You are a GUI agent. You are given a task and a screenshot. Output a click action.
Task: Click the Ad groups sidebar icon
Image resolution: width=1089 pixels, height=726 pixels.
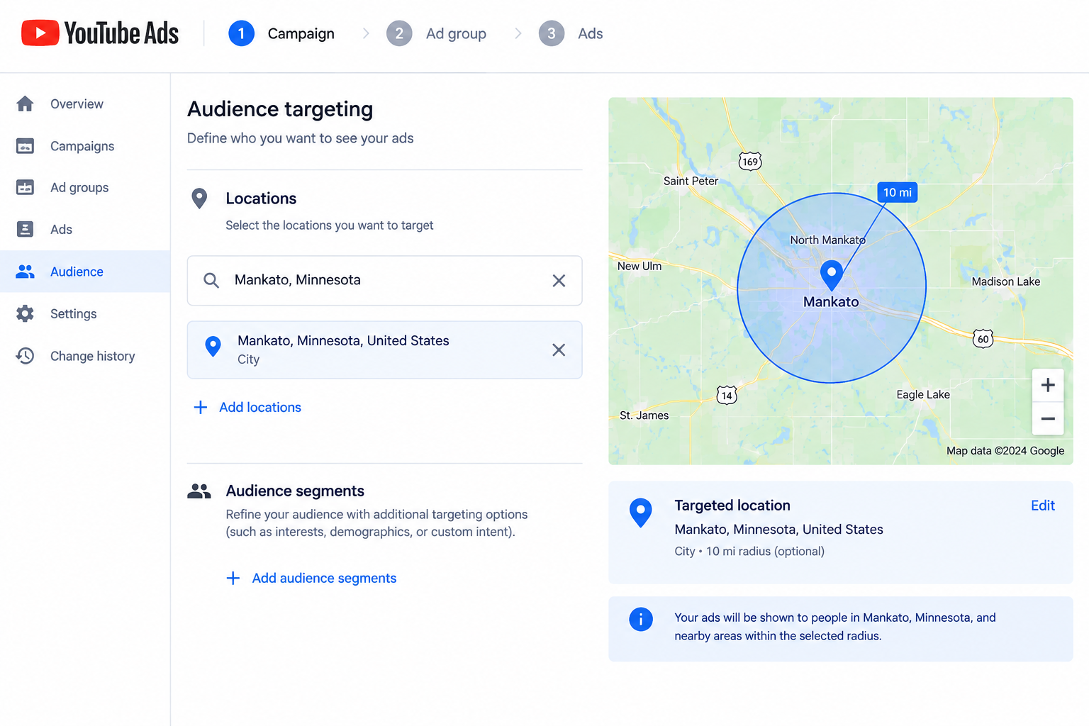[x=25, y=188]
